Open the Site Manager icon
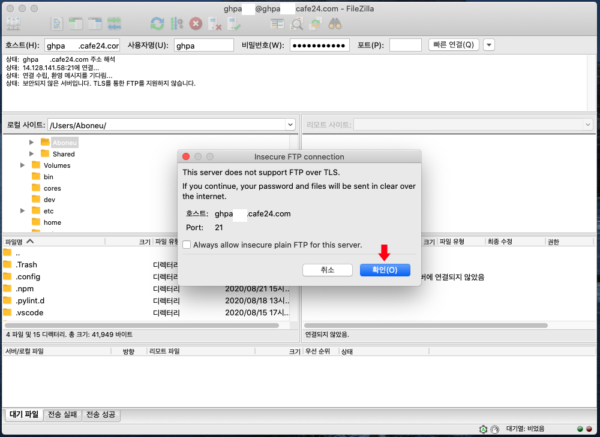Image resolution: width=600 pixels, height=437 pixels. click(x=13, y=24)
